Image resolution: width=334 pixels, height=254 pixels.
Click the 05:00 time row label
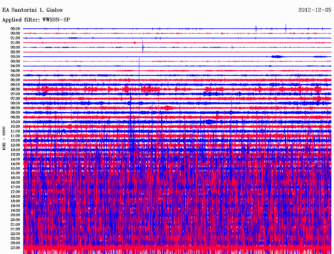[15, 75]
